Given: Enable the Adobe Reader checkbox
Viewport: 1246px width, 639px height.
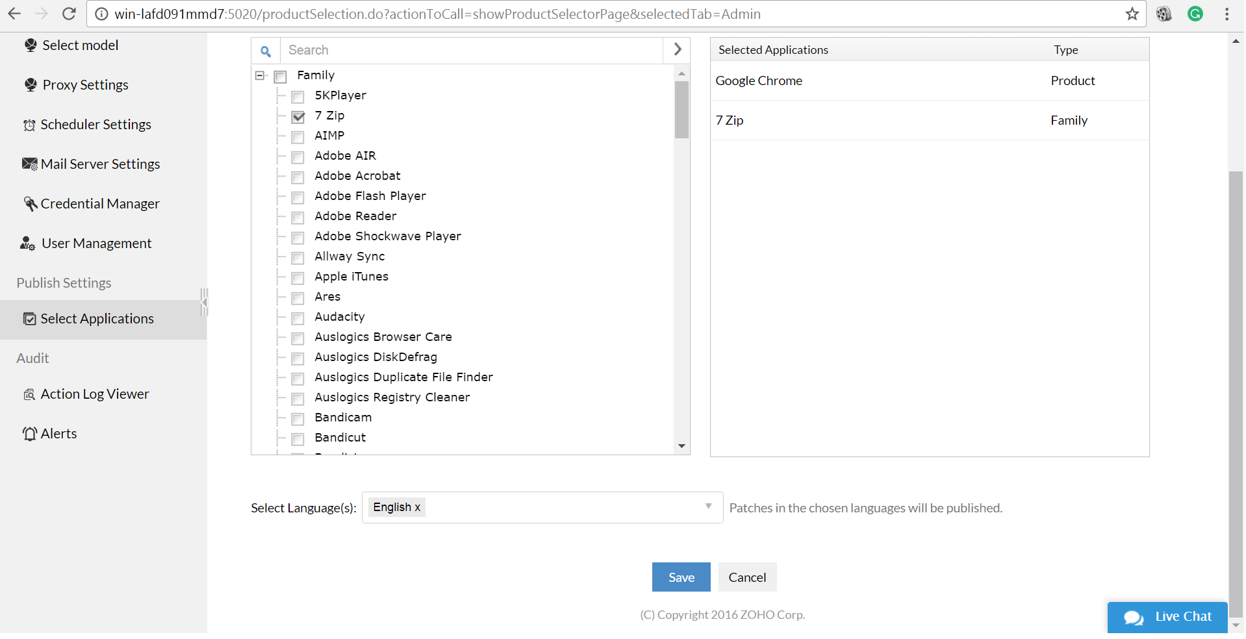Looking at the screenshot, I should pos(298,218).
